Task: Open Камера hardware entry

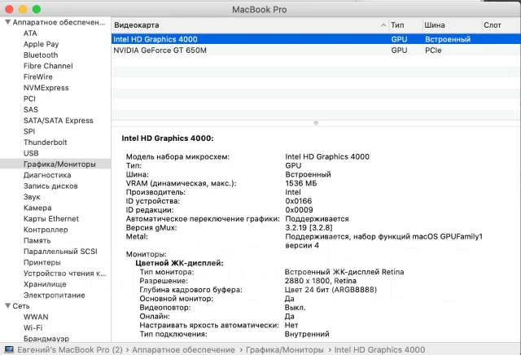Action: [37, 208]
